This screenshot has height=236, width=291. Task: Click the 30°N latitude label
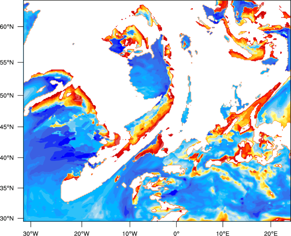pos(7,219)
